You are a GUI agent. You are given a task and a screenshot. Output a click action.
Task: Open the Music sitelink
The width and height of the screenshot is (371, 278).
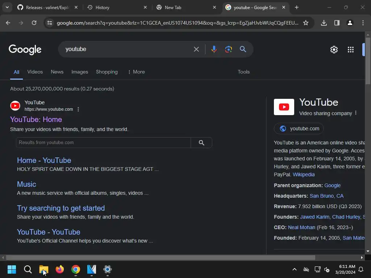coord(26,184)
